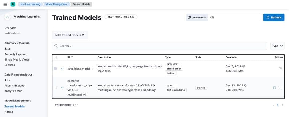
Task: Open more actions for the sentence-transformers model
Action: click(x=280, y=88)
